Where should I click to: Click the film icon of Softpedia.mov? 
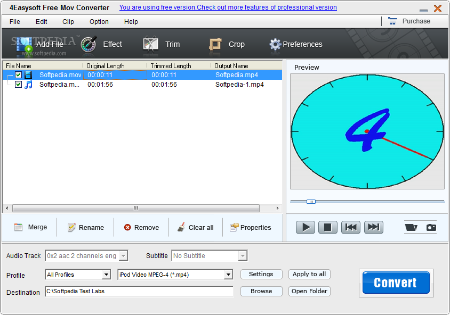point(28,75)
